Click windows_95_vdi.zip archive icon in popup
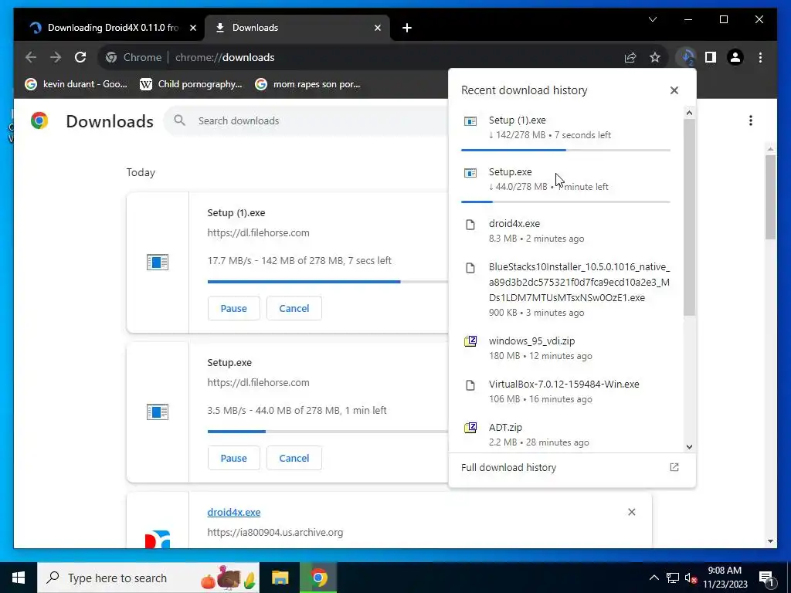This screenshot has height=593, width=791. [470, 341]
